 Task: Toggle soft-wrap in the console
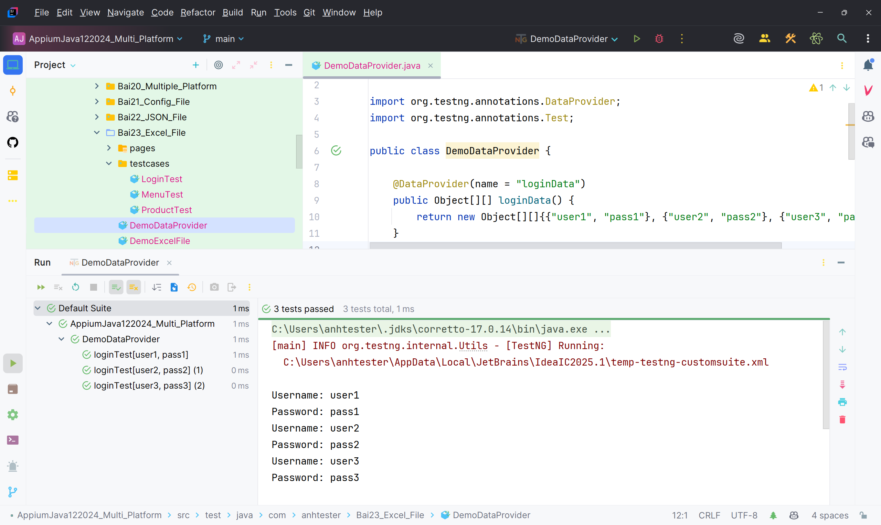pyautogui.click(x=842, y=367)
